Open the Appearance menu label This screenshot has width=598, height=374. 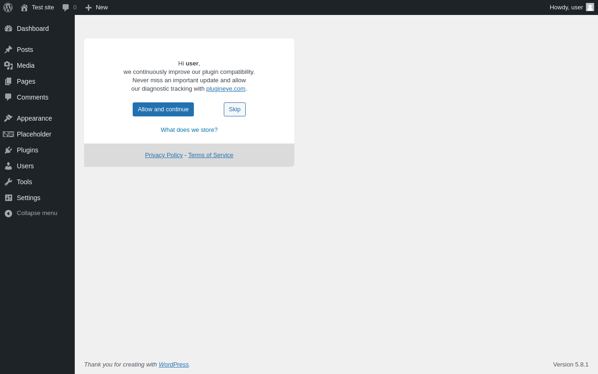pyautogui.click(x=35, y=118)
